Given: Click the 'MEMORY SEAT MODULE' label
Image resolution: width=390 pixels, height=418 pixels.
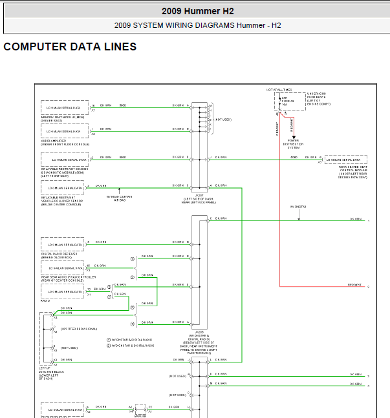Looking at the screenshot, I should pyautogui.click(x=63, y=118).
